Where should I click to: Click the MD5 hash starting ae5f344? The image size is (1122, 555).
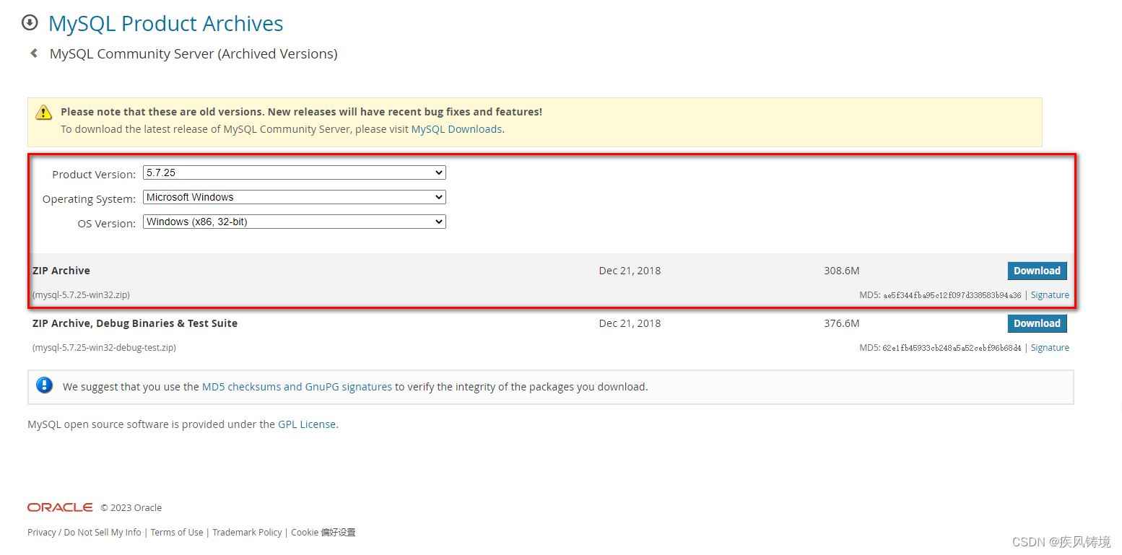[x=952, y=295]
